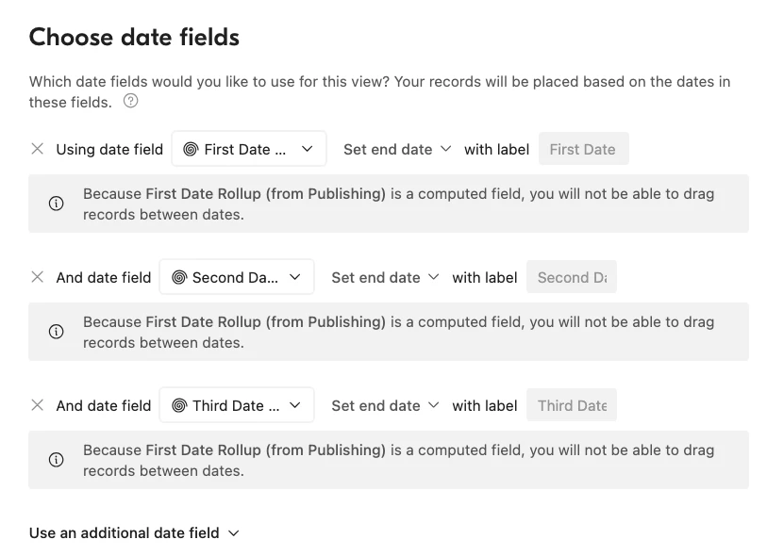The width and height of the screenshot is (767, 556).
Task: Click the 'Third Date' label input
Action: [572, 405]
